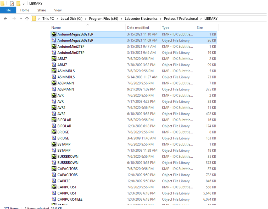Open the Share ribbon tab
The height and width of the screenshot is (209, 268).
pos(42,10)
